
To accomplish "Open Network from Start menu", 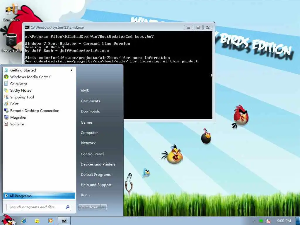I will coord(88,143).
